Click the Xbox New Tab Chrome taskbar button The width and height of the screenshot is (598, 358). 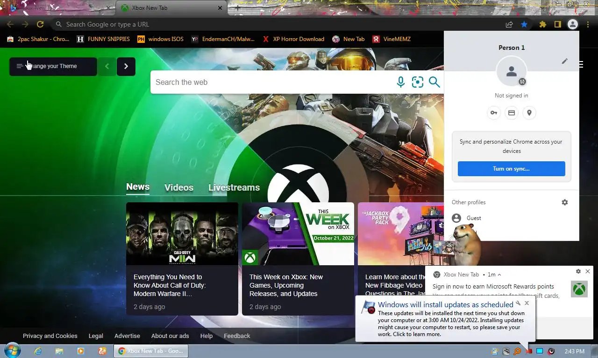pos(151,351)
